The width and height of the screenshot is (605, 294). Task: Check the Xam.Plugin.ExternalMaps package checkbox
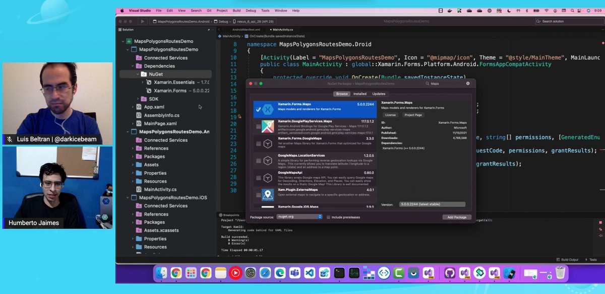(x=259, y=195)
